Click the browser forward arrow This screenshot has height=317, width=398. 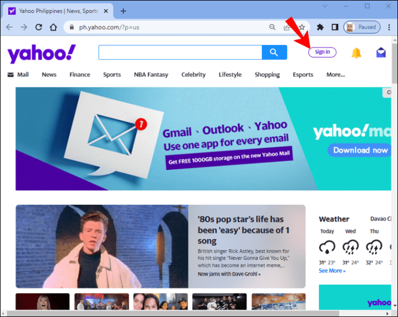(24, 27)
